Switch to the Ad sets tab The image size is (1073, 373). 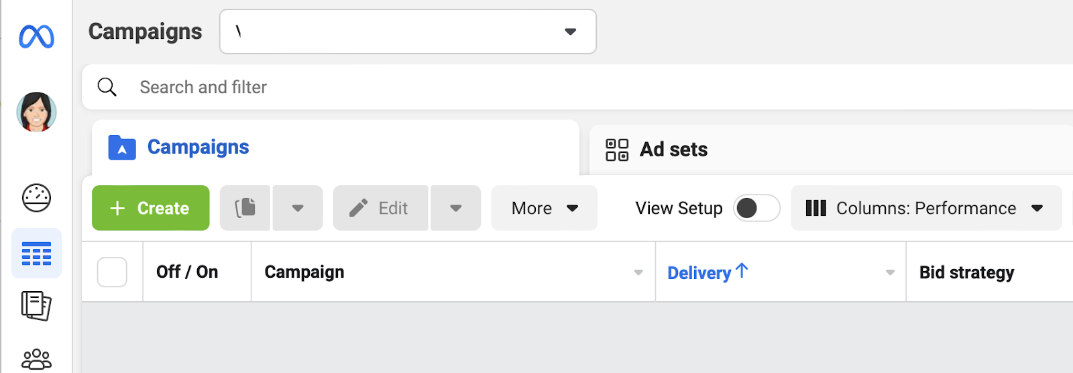pyautogui.click(x=673, y=150)
